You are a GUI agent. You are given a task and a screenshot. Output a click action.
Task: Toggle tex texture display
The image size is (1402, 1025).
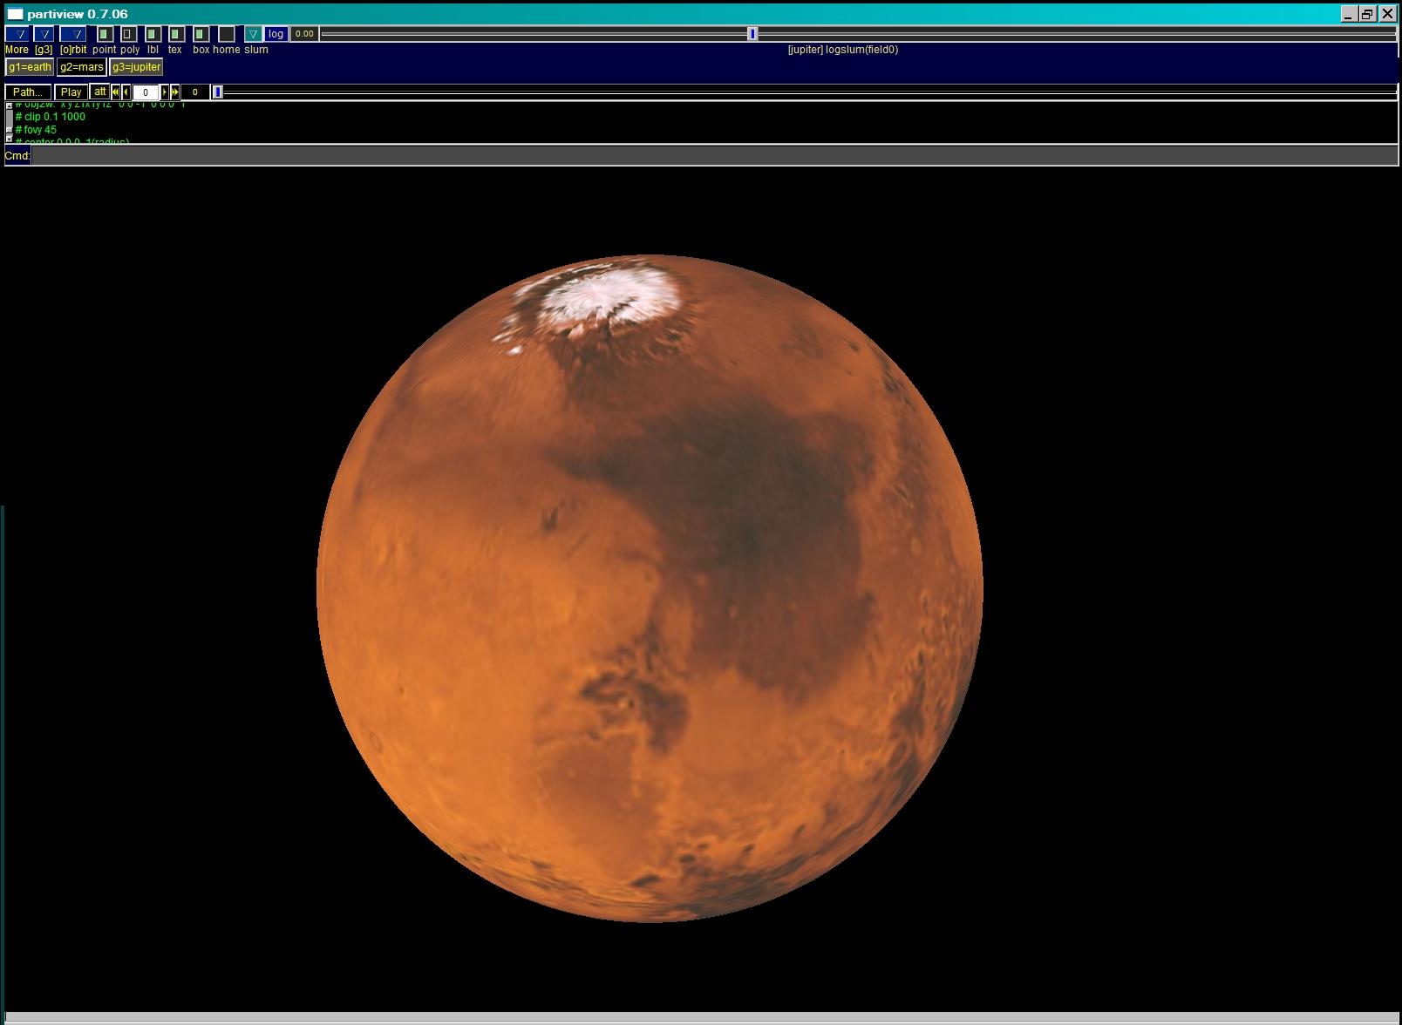176,34
